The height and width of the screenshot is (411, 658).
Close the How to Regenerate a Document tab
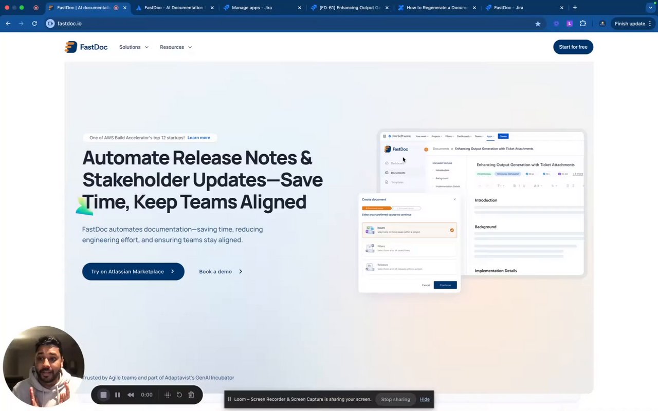474,8
